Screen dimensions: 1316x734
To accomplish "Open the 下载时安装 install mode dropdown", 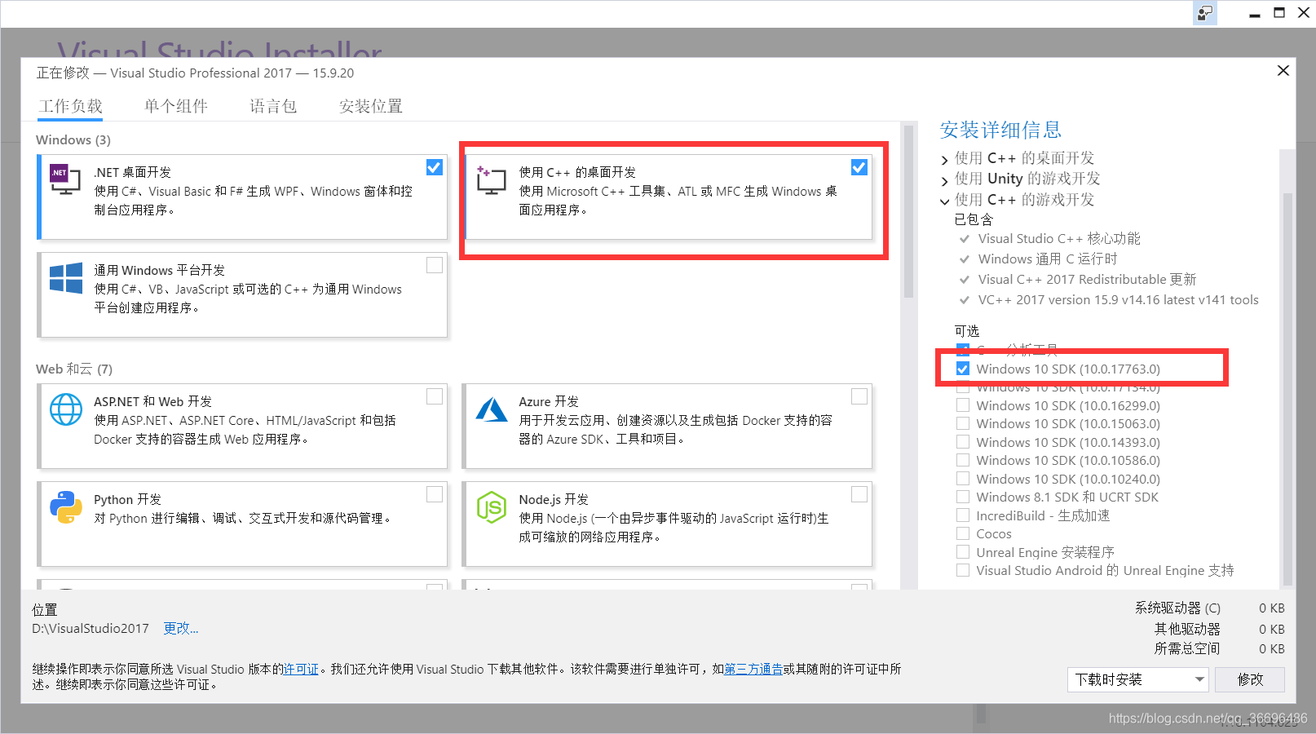I will (x=1138, y=679).
